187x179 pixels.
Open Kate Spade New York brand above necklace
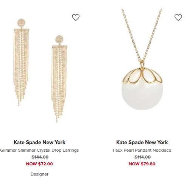142,142
